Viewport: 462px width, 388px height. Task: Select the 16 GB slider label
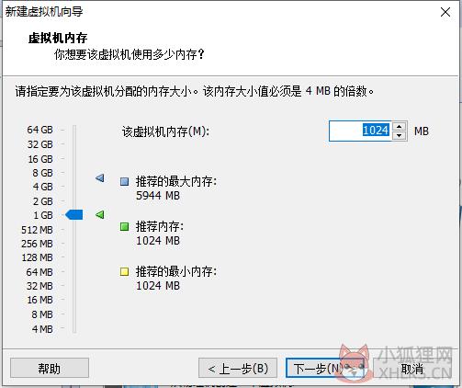click(x=40, y=159)
